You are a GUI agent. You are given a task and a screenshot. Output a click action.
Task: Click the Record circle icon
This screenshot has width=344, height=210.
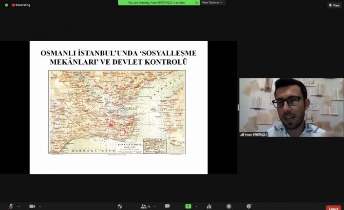[229, 206]
